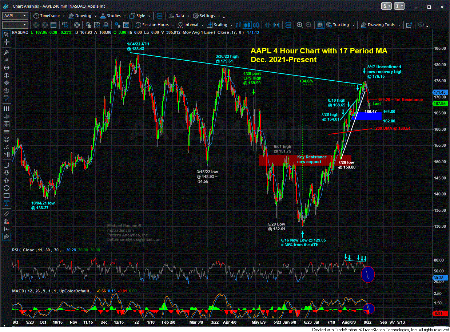This screenshot has height=332, width=450.
Task: Click the zoom out magnifier icon
Action: point(308,25)
